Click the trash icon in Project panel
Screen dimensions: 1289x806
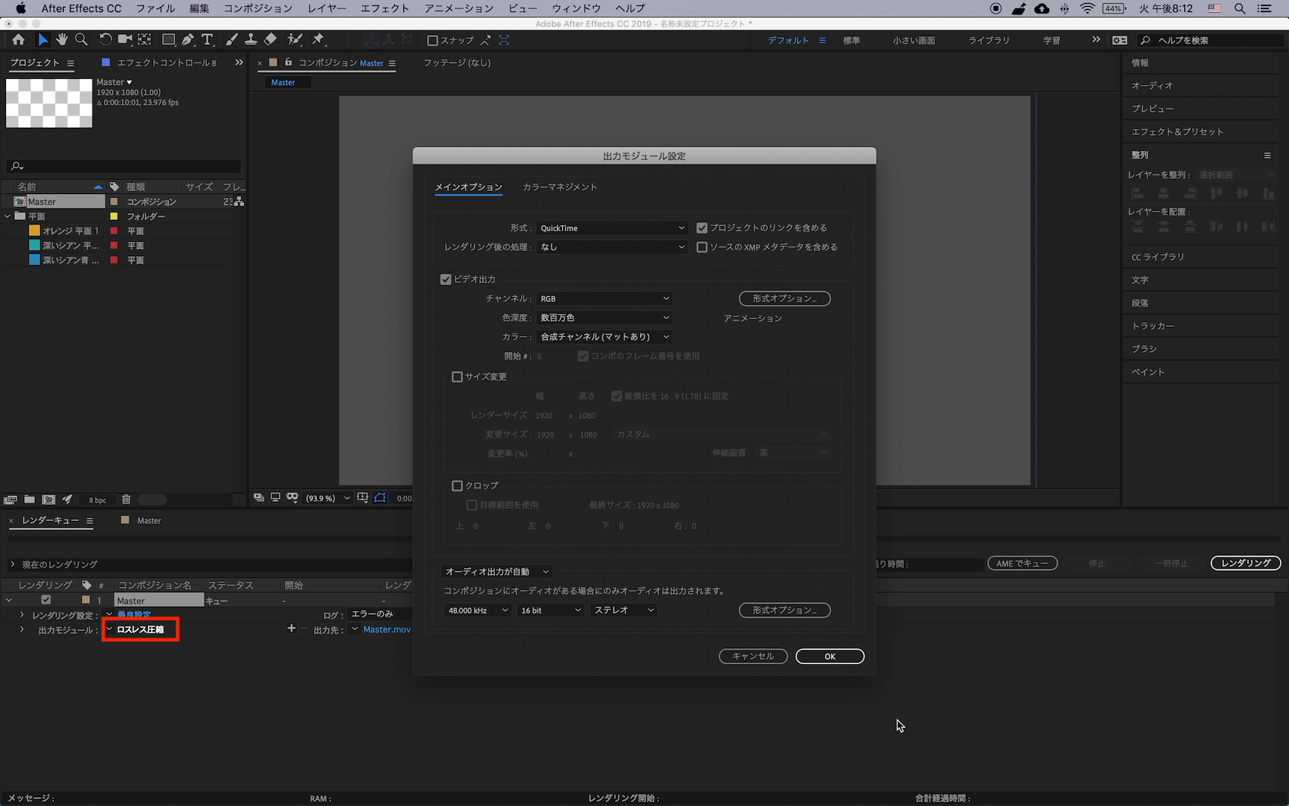(127, 499)
